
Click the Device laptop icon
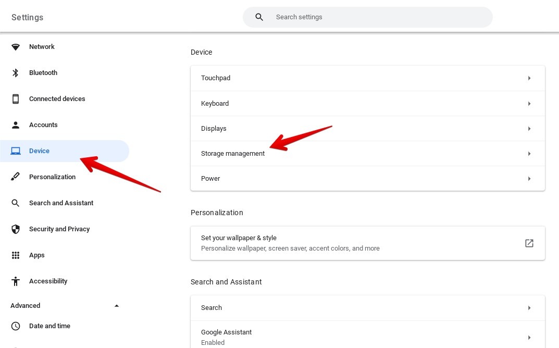[16, 151]
